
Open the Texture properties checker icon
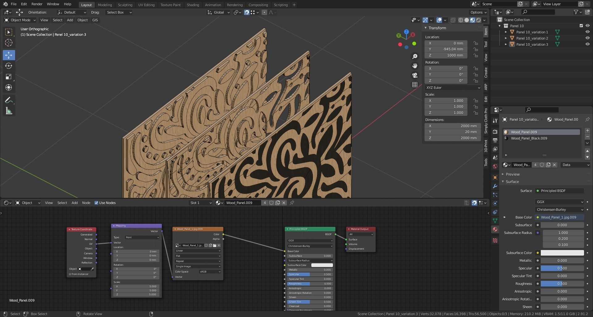pos(495,240)
